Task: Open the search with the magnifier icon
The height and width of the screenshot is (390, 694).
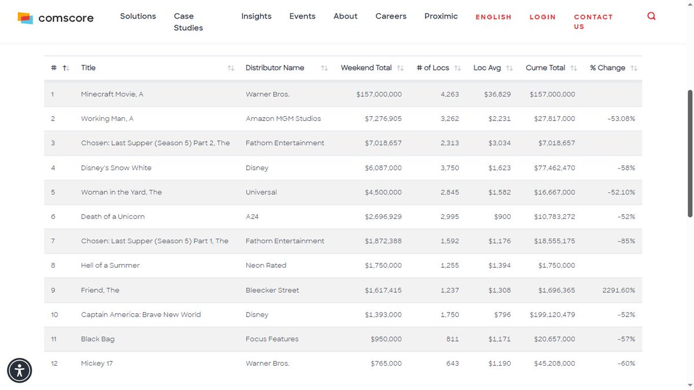Action: pyautogui.click(x=651, y=16)
